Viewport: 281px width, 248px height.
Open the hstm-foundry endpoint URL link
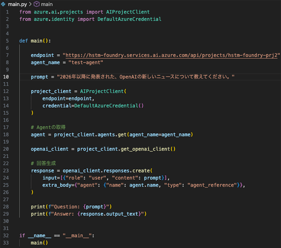pyautogui.click(x=172, y=55)
